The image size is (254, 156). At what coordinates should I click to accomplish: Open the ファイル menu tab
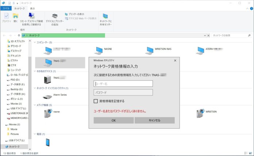tap(6, 8)
